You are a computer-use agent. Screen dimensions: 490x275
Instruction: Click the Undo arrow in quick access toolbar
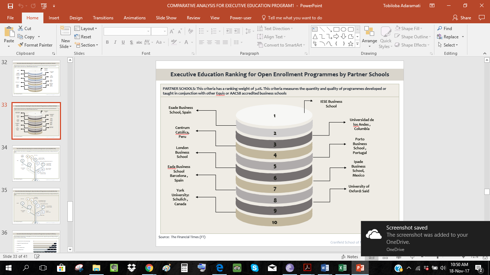(21, 6)
